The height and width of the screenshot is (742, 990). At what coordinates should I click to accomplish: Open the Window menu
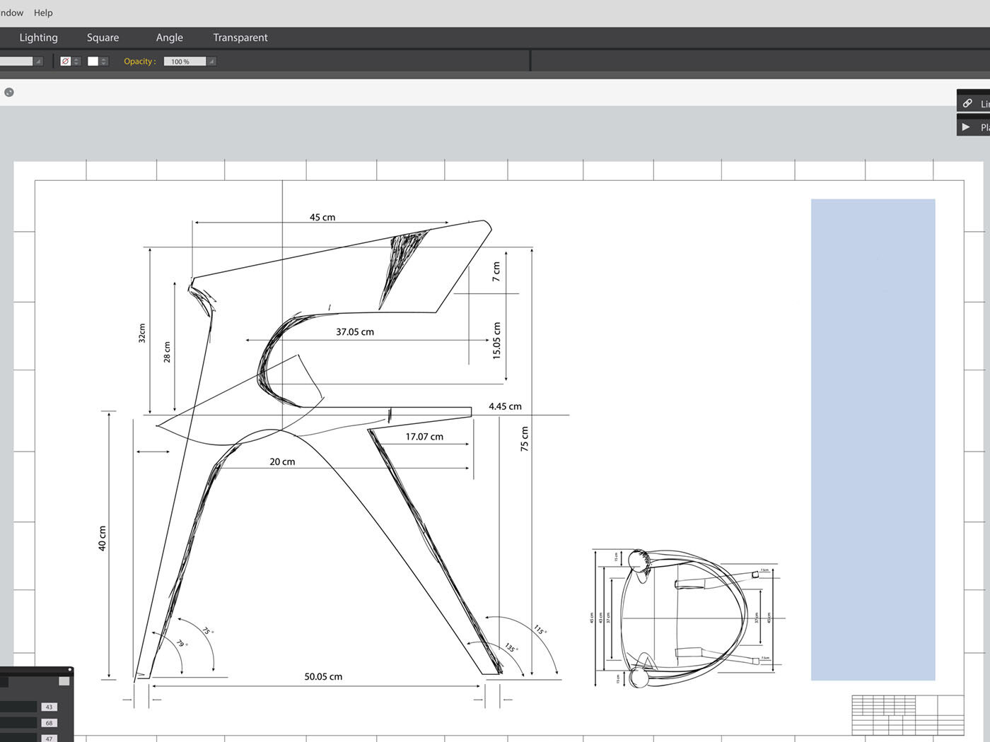click(x=11, y=13)
